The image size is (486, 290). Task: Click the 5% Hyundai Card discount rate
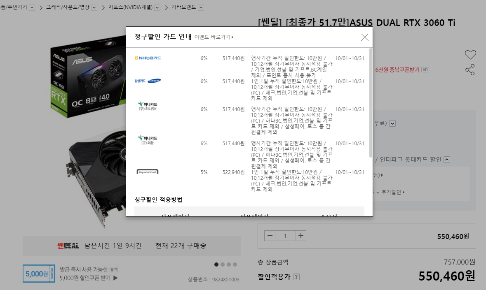[x=204, y=172]
